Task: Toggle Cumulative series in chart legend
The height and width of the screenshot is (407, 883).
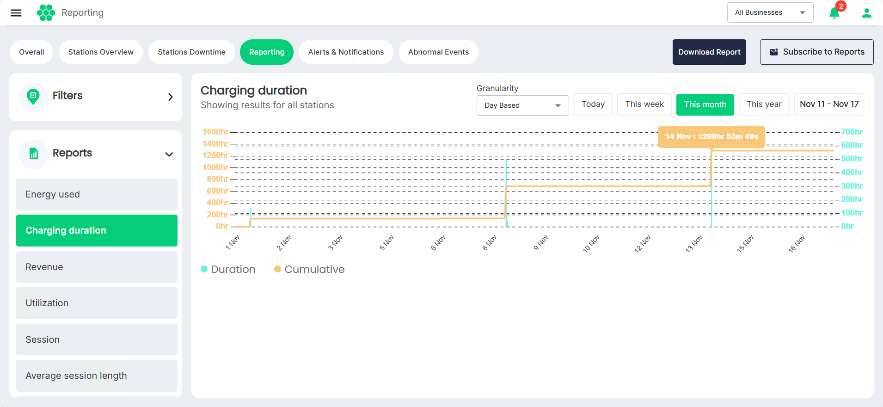Action: [x=309, y=269]
